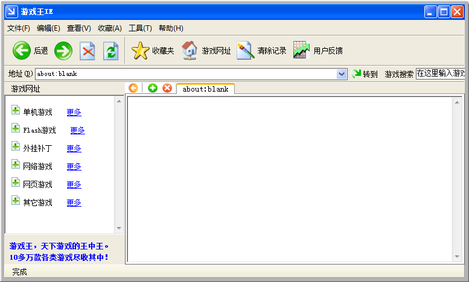Screen dimensions: 469x282
Task: Stop loading with the red X page icon
Action: 88,51
